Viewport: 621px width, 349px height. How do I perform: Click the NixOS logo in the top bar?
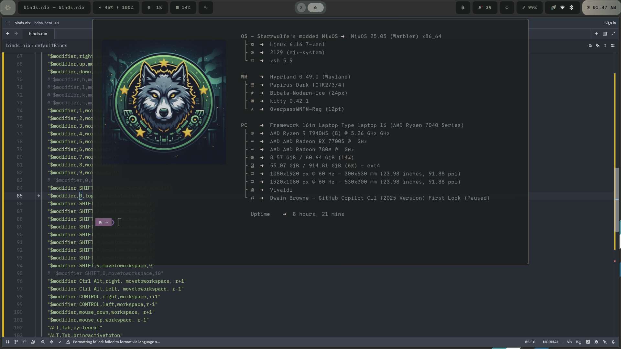pos(8,7)
